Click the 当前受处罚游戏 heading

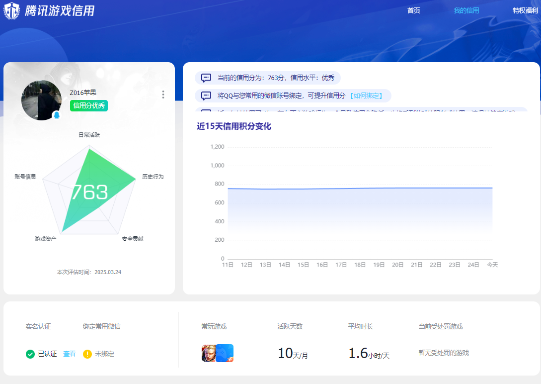point(441,326)
